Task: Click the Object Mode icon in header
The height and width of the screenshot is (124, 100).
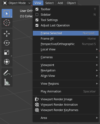Action: pos(5,3)
